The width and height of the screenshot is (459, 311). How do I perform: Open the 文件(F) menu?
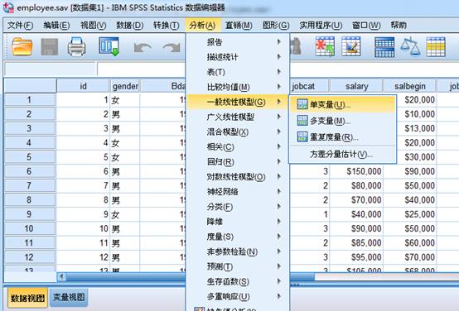[20, 26]
